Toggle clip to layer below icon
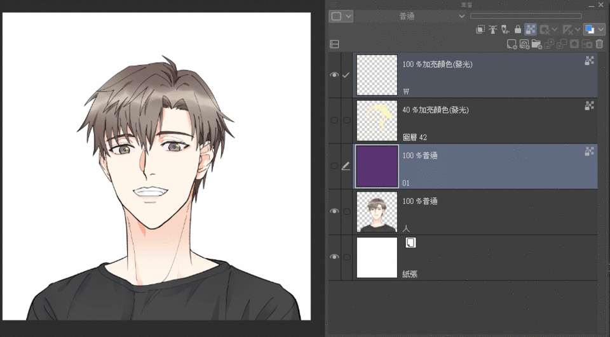The image size is (610, 337). 480,29
